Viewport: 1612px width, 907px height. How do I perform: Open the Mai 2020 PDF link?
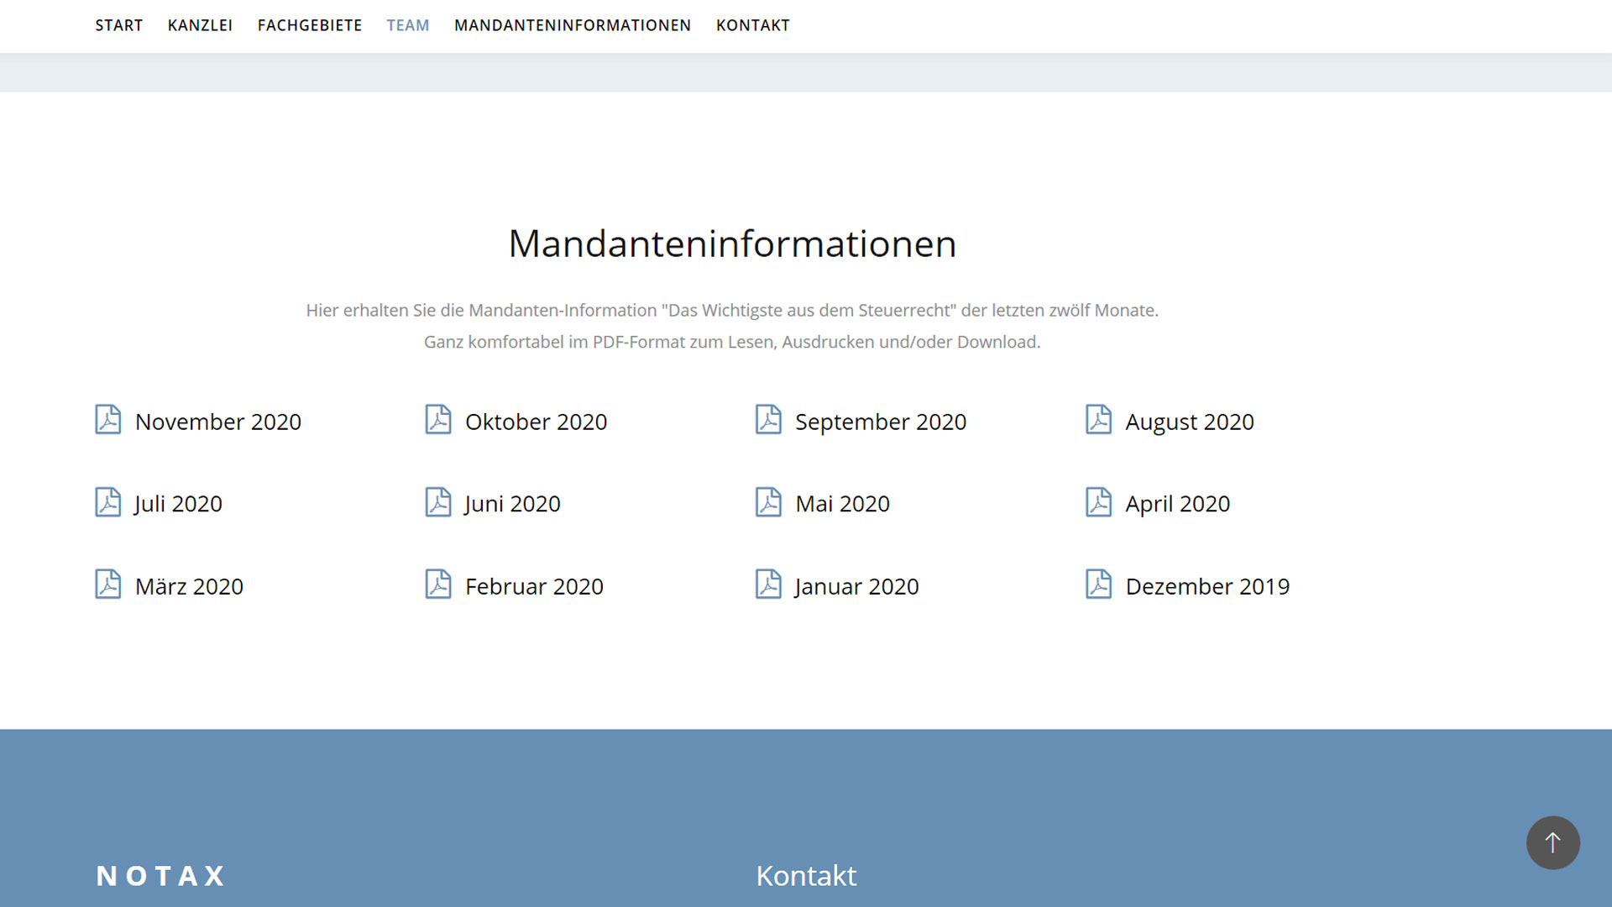click(x=842, y=504)
